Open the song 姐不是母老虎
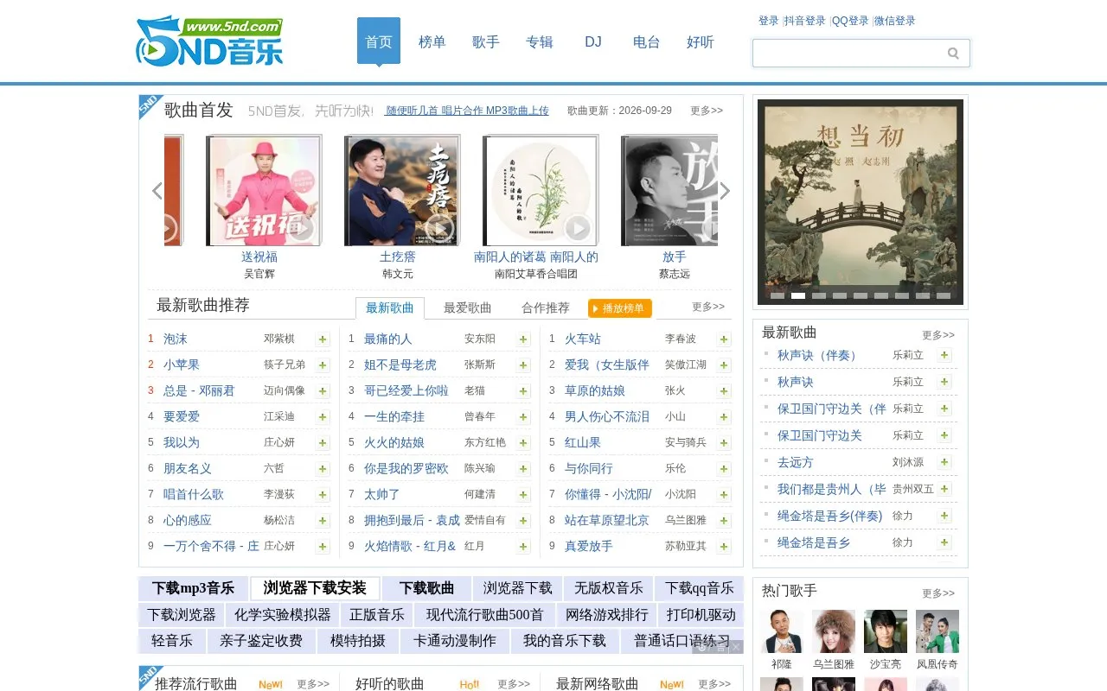The image size is (1107, 691). click(x=400, y=365)
